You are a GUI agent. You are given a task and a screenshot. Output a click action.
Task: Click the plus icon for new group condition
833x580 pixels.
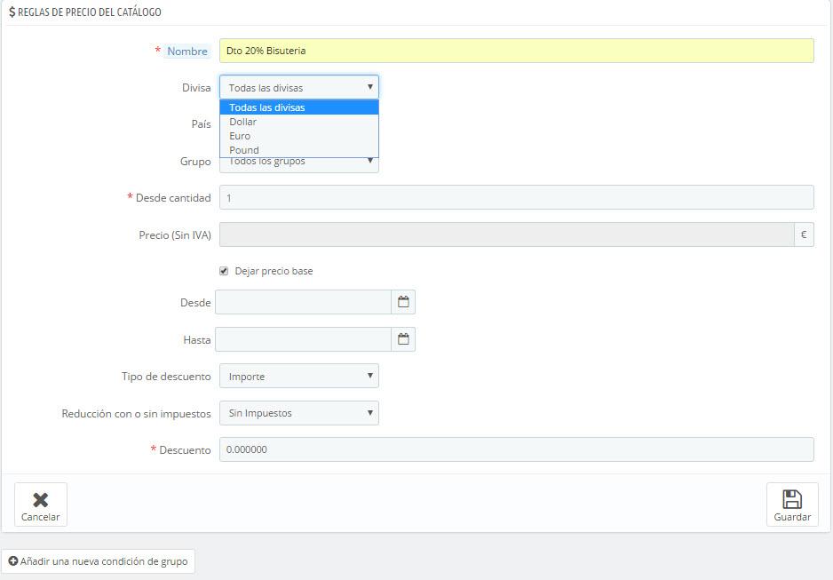pos(13,560)
